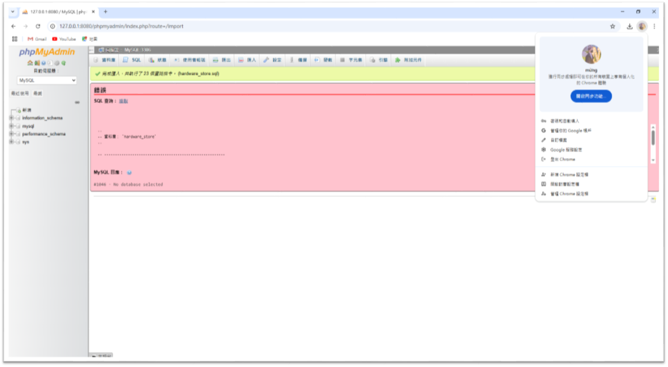Viewport: 668px width, 367px height.
Task: Open the MySQL server dropdown
Action: (x=47, y=80)
